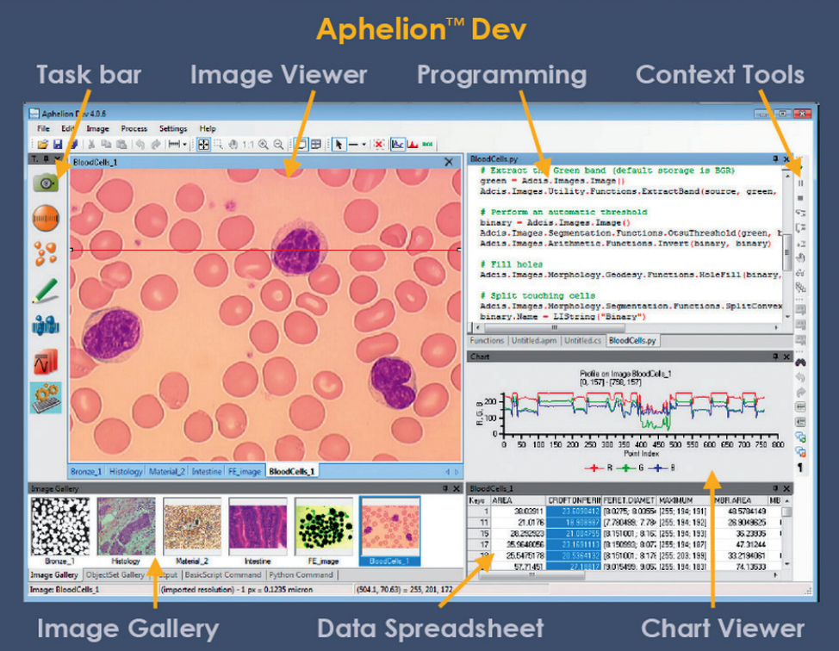Click the gears and keyboard macro icon
839x651 pixels.
pos(46,398)
